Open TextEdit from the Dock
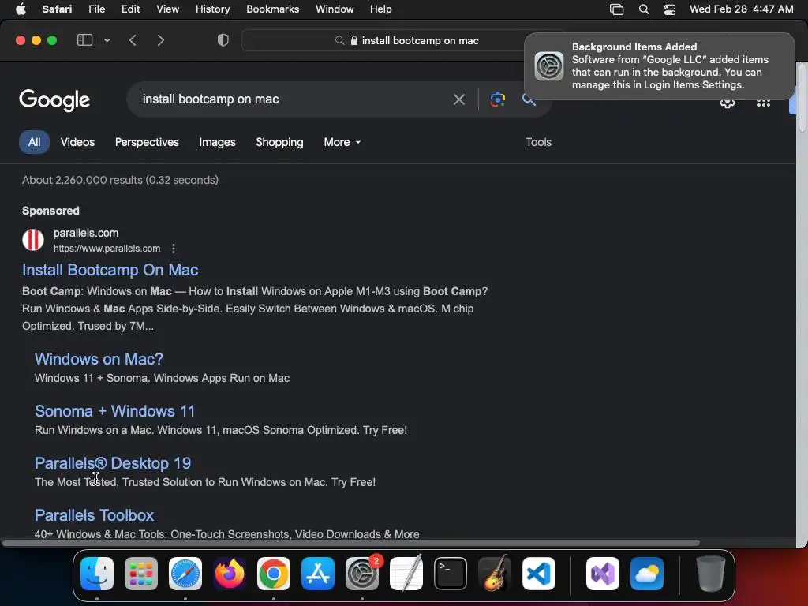Viewport: 808px width, 606px height. tap(406, 574)
